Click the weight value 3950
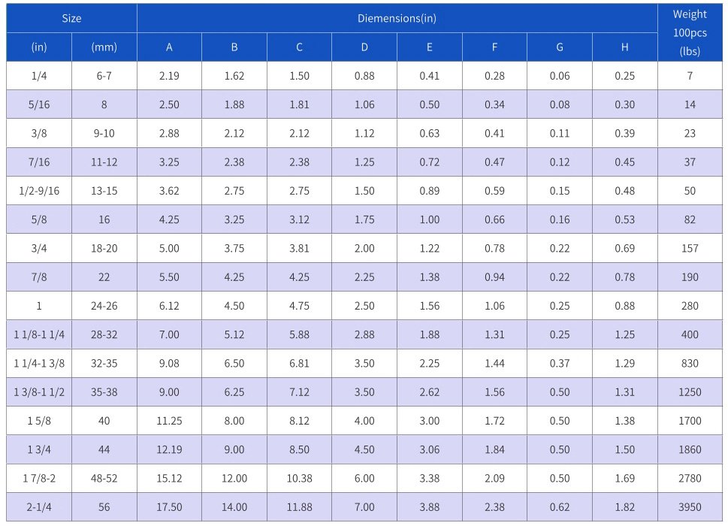The image size is (728, 526). point(690,507)
